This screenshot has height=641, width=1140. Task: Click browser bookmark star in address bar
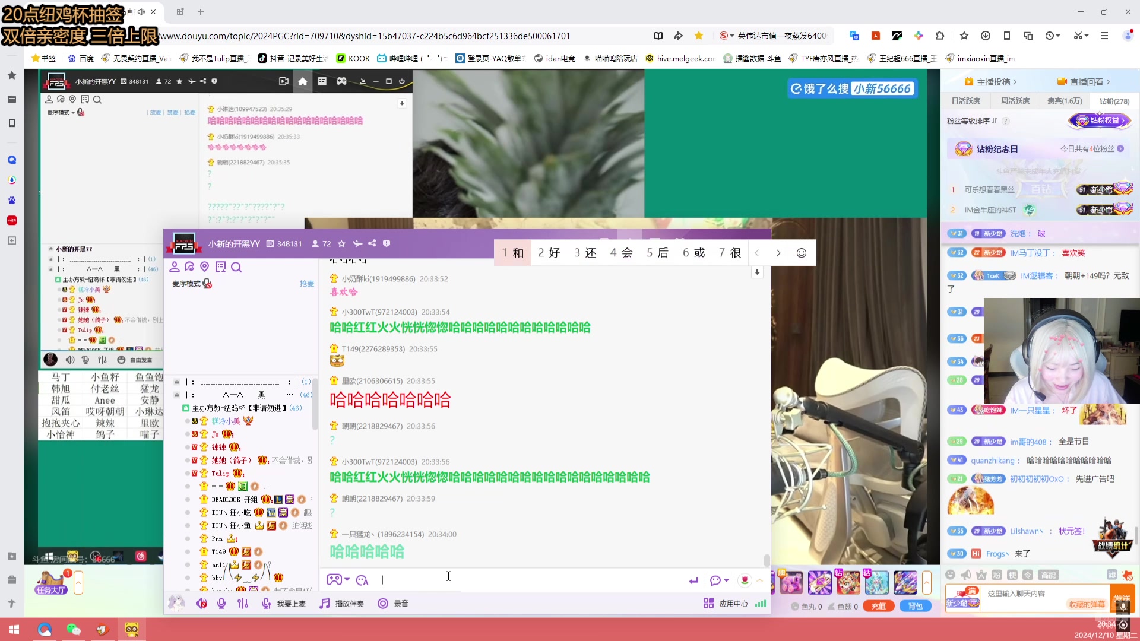click(699, 36)
